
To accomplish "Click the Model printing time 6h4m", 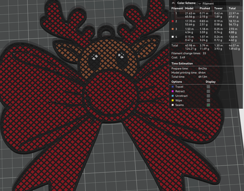I will coord(202,73).
